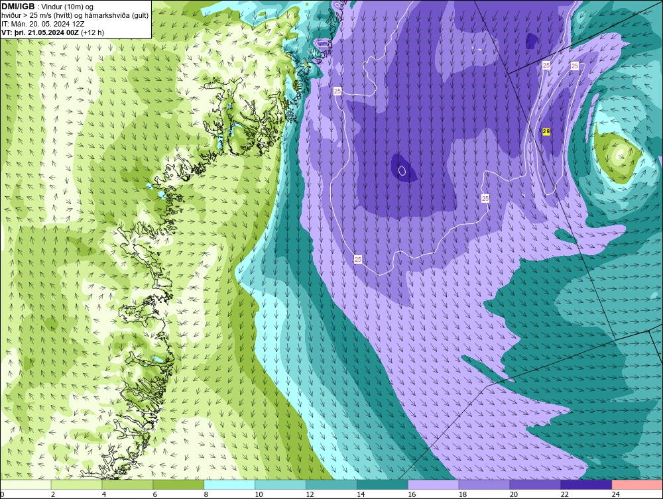Click the light green 2–4 m/s legend swatch
663x499 pixels.
point(76,484)
